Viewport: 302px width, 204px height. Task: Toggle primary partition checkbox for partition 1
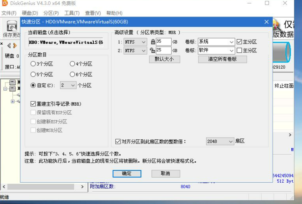tap(239, 42)
